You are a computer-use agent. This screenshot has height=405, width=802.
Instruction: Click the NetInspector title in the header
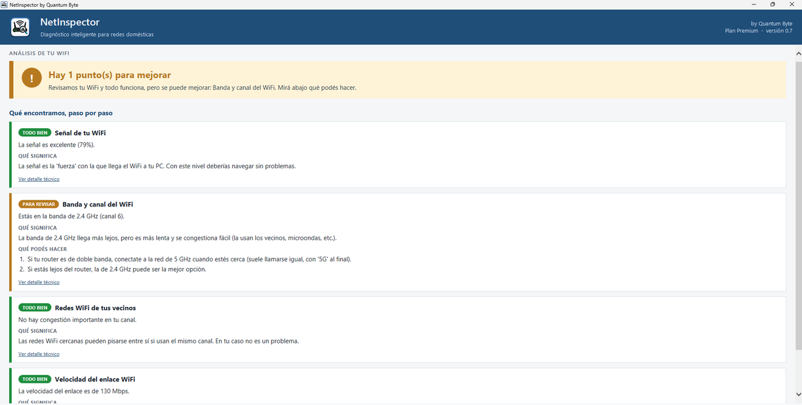pyautogui.click(x=70, y=22)
